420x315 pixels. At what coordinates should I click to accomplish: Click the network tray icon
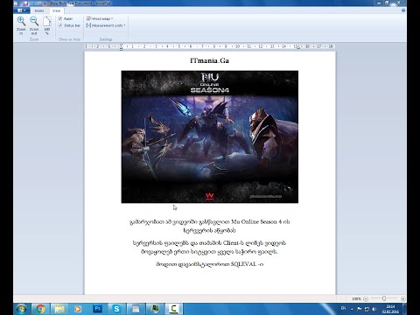tap(367, 309)
